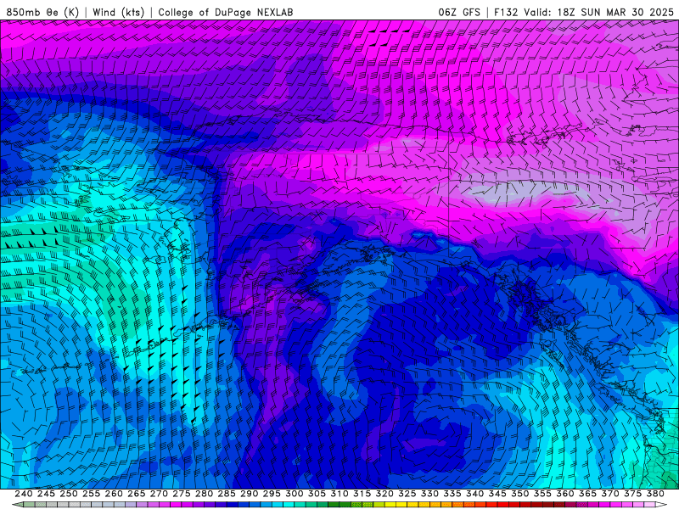Click the "Valid: 18Z SUN MAR 30 2025" text
The image size is (679, 509).
599,12
